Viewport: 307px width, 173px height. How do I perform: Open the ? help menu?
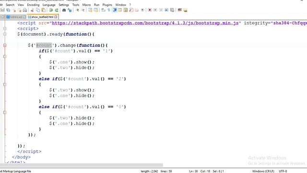130,5
